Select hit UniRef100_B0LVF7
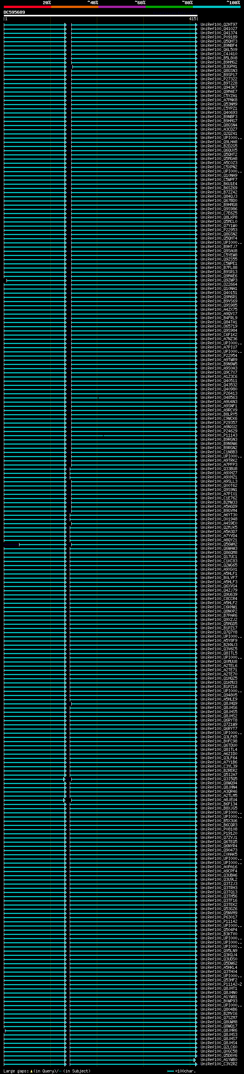 (218, 578)
